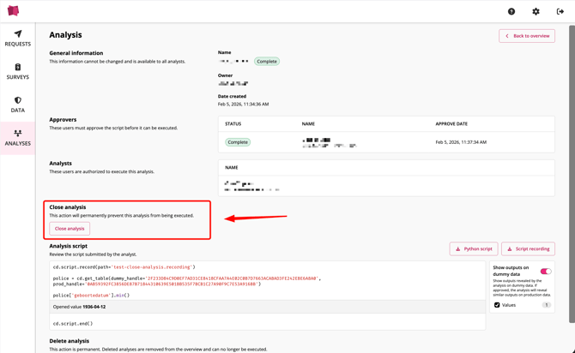Click the Values count badge

(546, 305)
